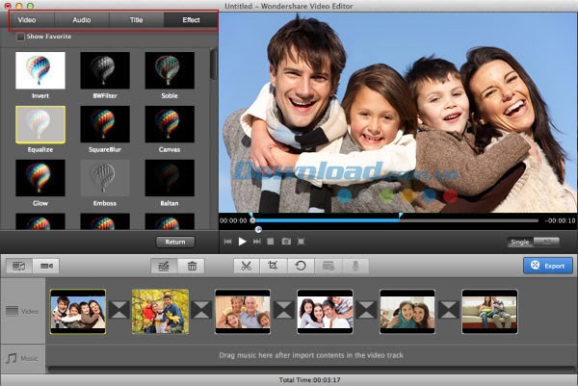Apply the Invert effect thumbnail
Image resolution: width=578 pixels, height=386 pixels.
tap(40, 70)
